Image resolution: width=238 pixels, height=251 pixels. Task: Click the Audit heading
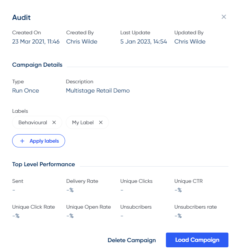[x=21, y=17]
